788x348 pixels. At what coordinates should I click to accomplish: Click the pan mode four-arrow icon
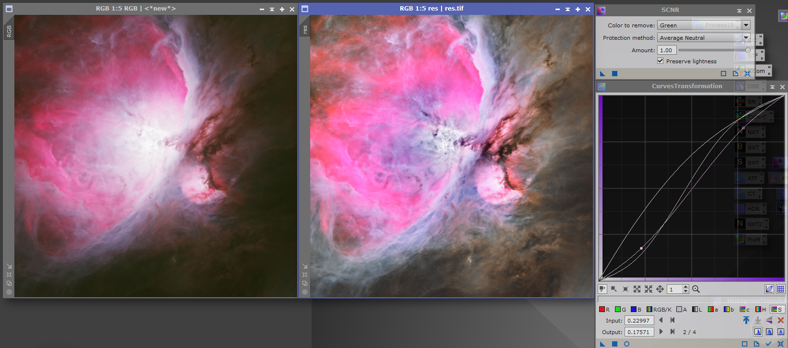point(660,289)
